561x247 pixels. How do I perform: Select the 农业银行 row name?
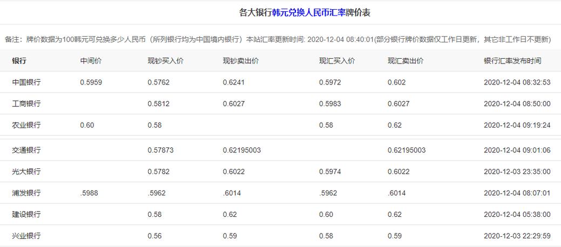pos(26,125)
